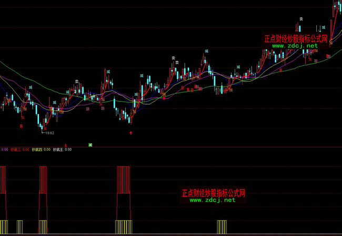Click the red up arrow below the candlesticks
The height and width of the screenshot is (236, 342).
131,133
